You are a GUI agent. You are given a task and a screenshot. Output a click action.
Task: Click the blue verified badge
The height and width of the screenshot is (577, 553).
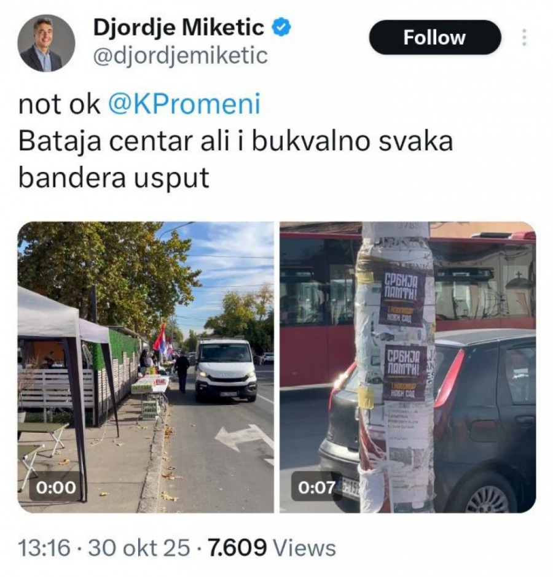coord(282,28)
